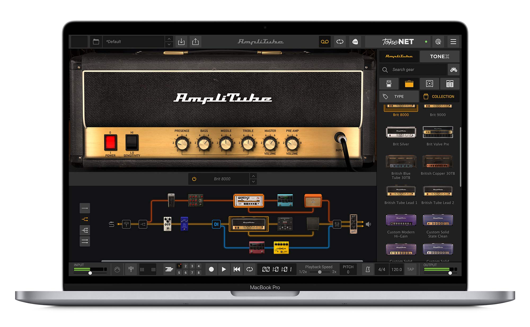Click the export share icon

click(x=195, y=42)
